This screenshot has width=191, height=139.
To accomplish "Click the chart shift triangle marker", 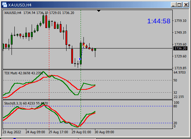I will 99,11.
